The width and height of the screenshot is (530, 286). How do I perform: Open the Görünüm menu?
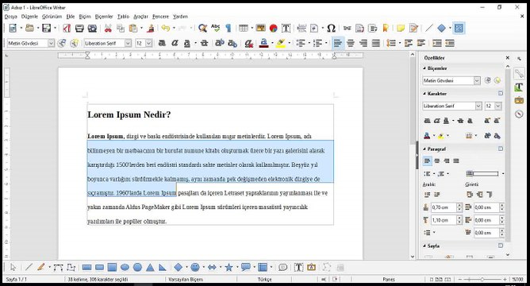pyautogui.click(x=52, y=16)
